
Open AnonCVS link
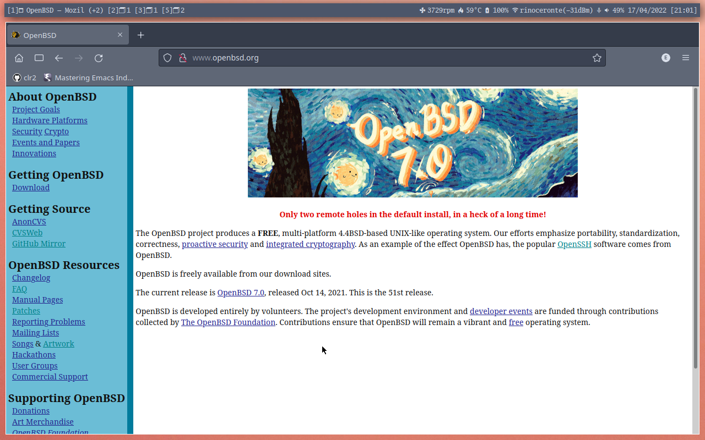tap(29, 222)
